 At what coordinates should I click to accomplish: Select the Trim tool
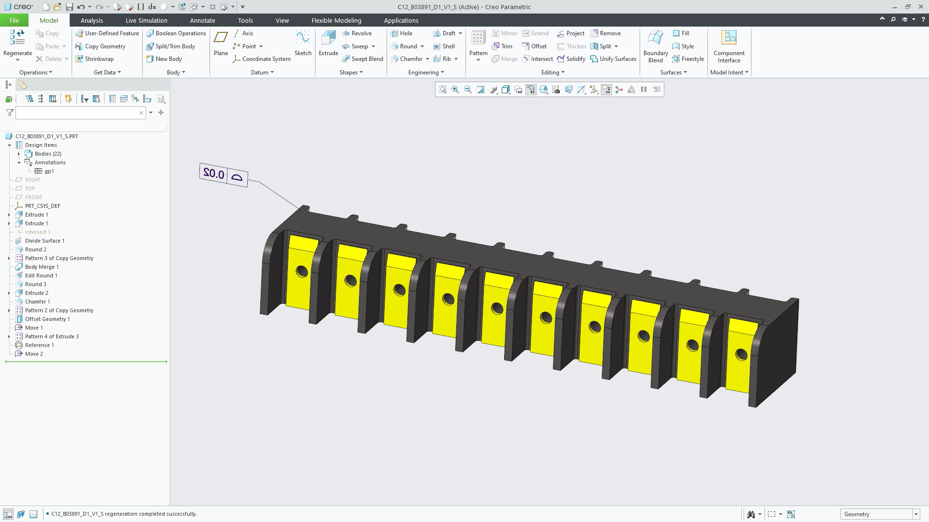[502, 46]
